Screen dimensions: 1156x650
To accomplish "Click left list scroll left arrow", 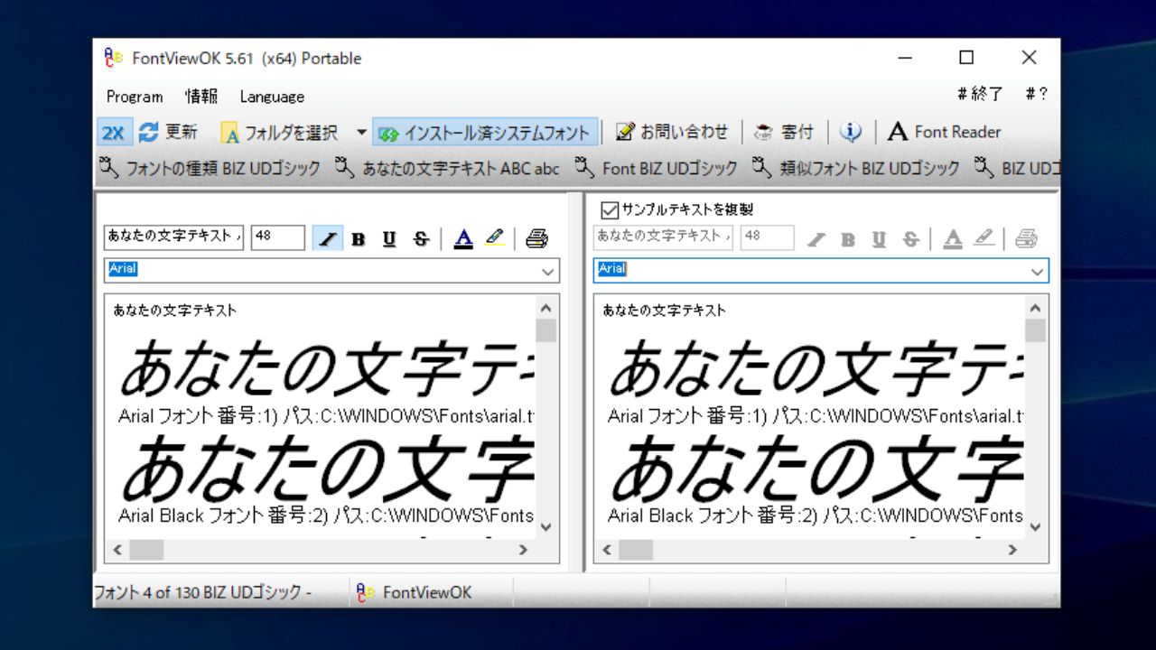I will tap(117, 549).
